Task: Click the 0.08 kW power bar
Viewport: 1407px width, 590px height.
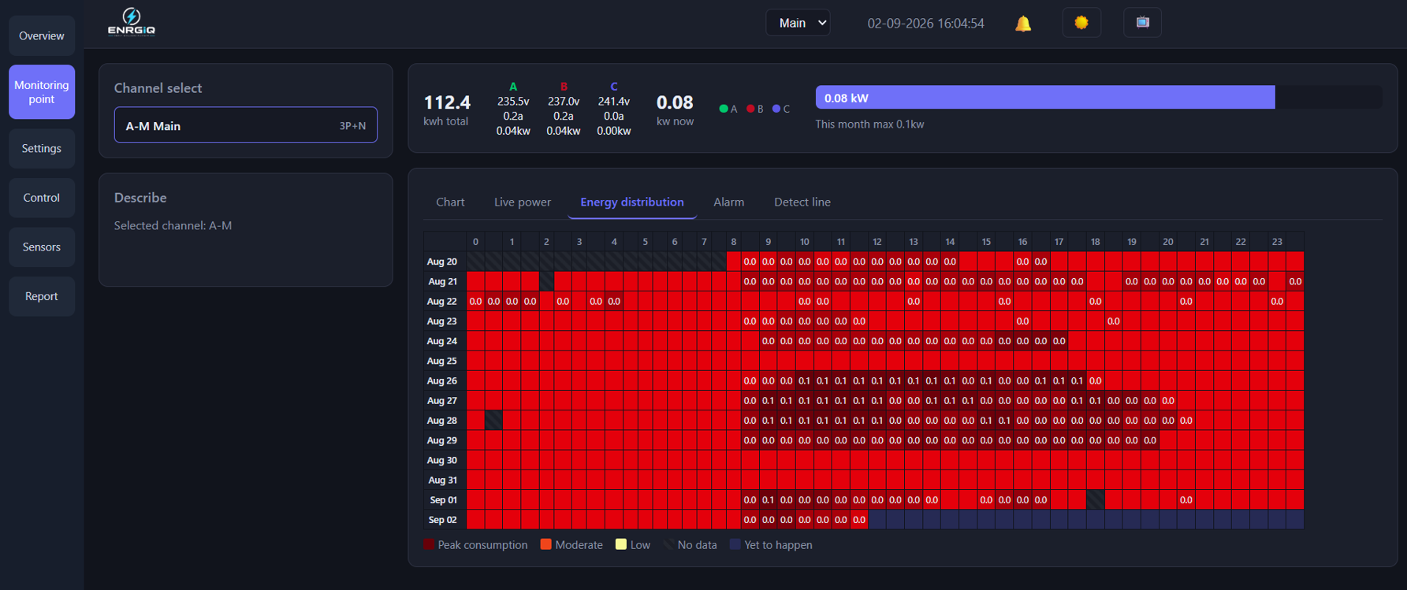Action: click(x=1045, y=98)
